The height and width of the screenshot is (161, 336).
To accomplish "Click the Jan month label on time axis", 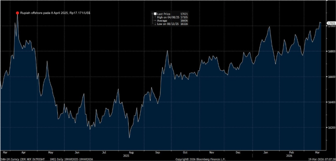I will (265, 152).
